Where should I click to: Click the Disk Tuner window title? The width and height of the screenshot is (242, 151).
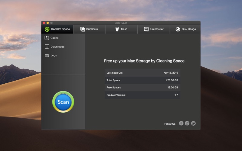coord(121,23)
